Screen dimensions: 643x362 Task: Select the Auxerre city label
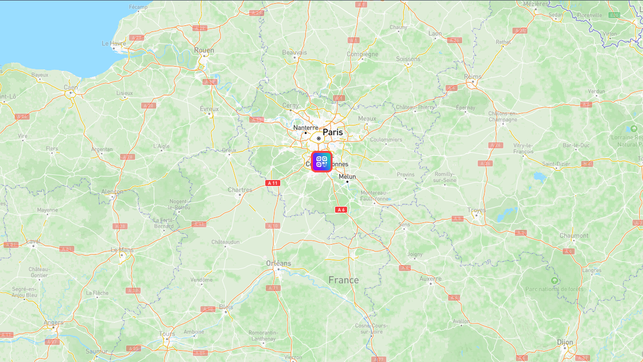(x=431, y=279)
